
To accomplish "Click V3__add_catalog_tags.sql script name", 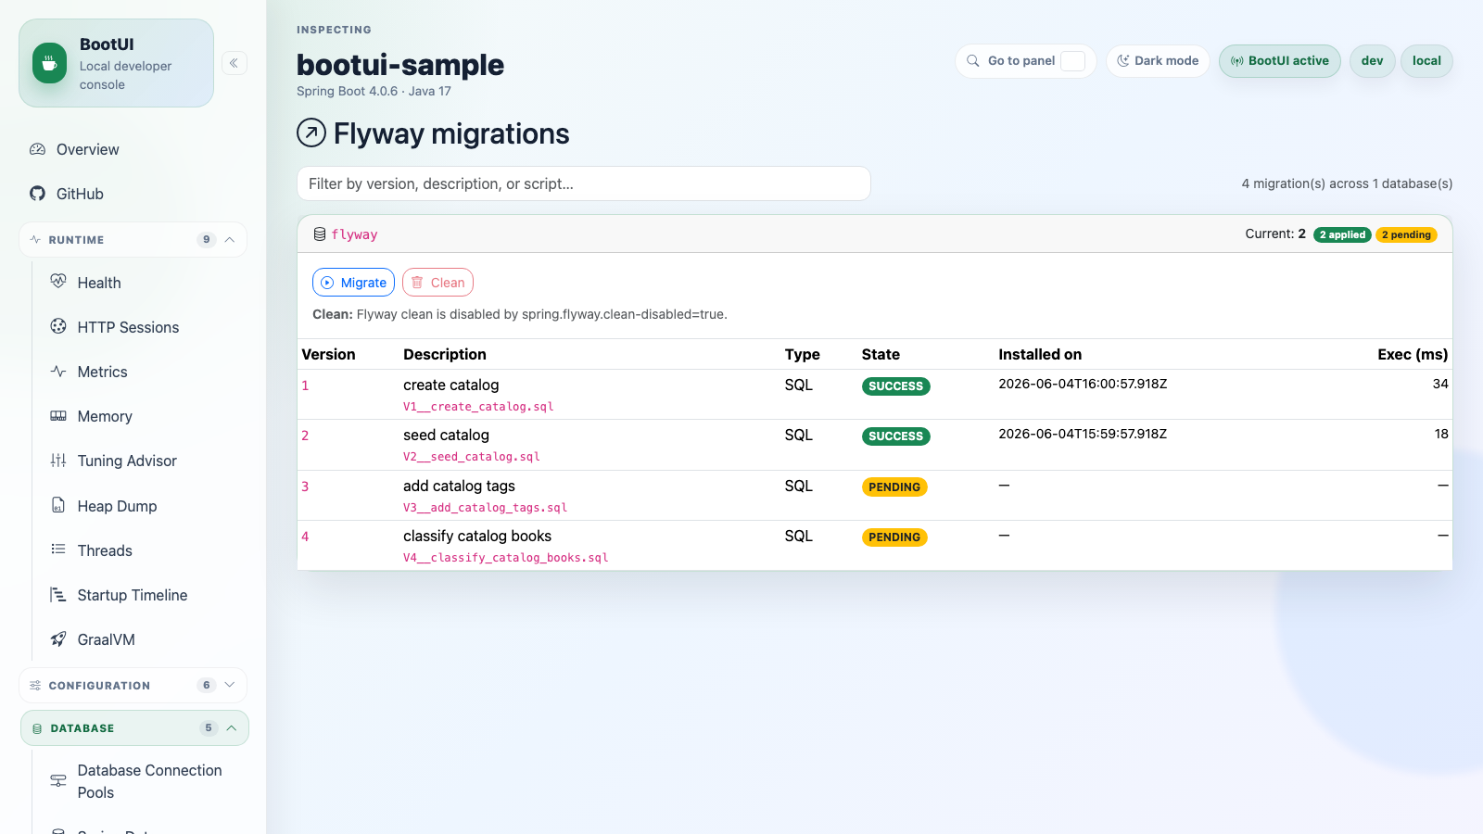I will (x=486, y=508).
